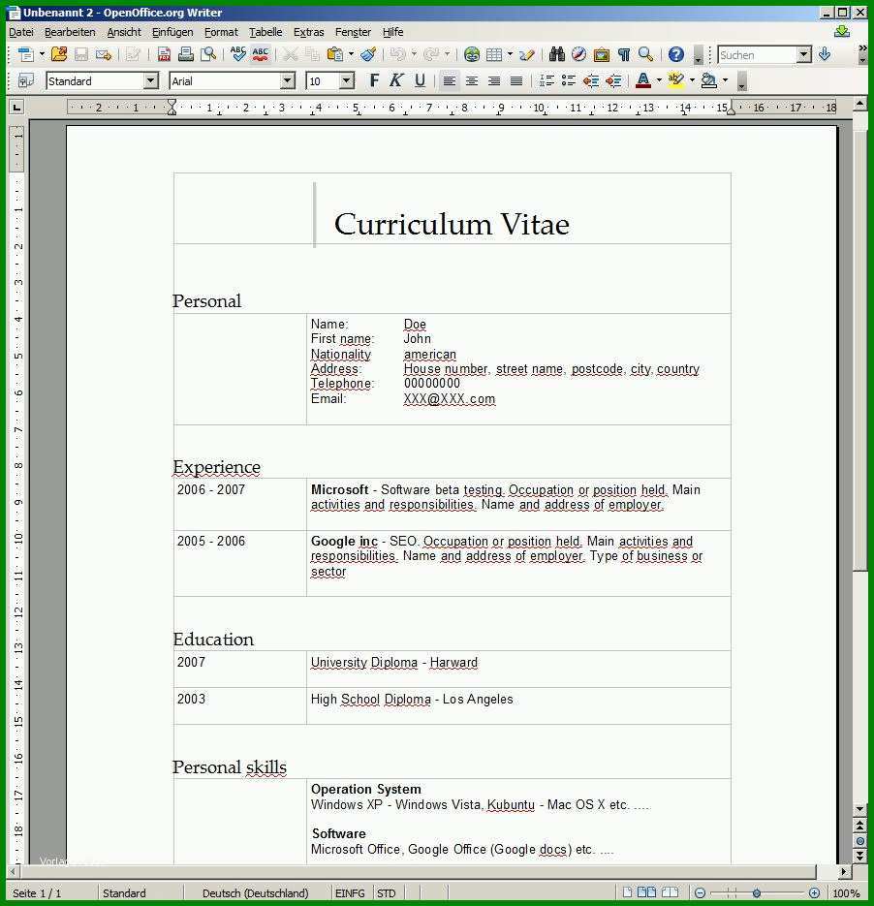This screenshot has height=906, width=874.
Task: Click inside the Suchen search field
Action: click(x=758, y=55)
